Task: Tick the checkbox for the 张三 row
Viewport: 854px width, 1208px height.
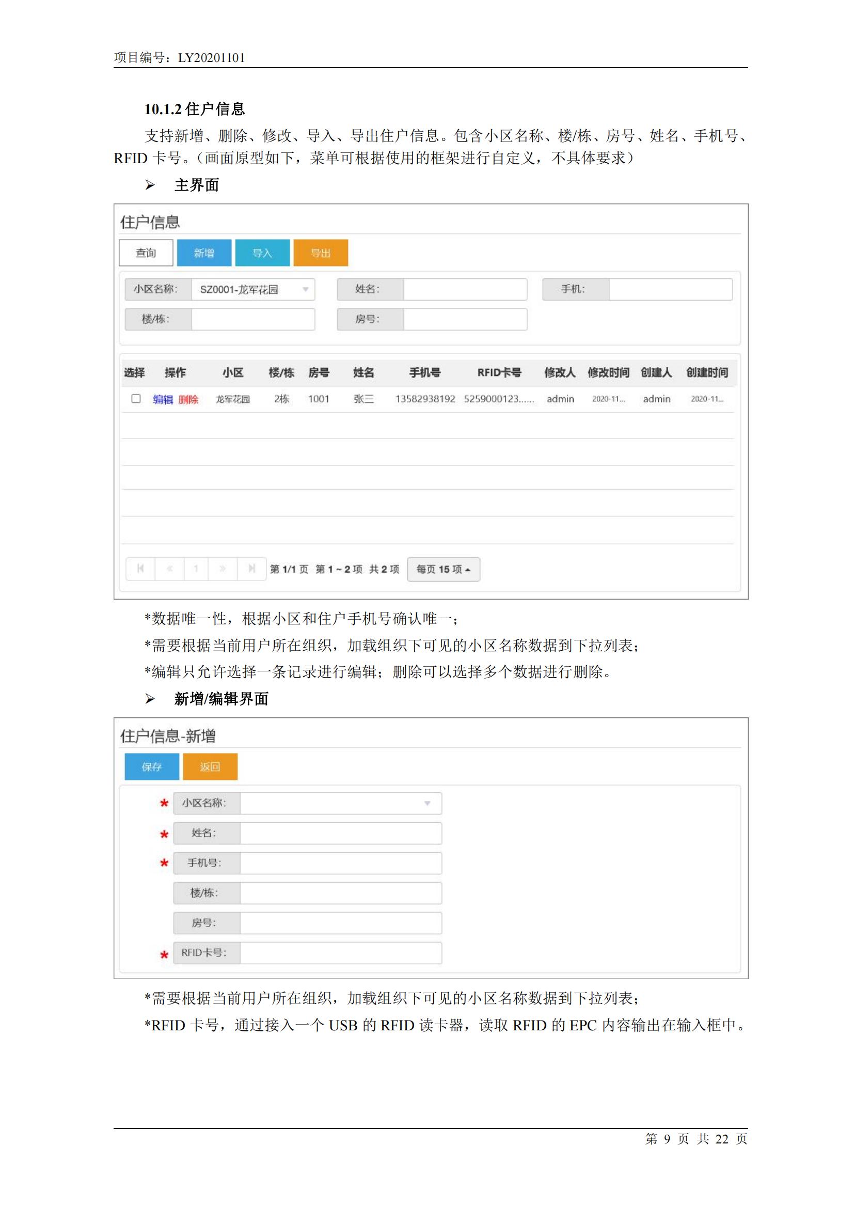Action: tap(136, 398)
